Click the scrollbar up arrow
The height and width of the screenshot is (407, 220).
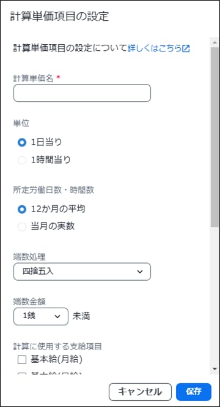(215, 42)
